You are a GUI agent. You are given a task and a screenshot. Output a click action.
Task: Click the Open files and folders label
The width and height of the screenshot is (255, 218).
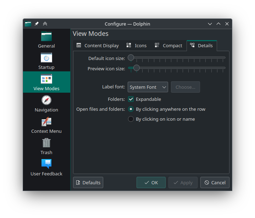tap(101, 109)
